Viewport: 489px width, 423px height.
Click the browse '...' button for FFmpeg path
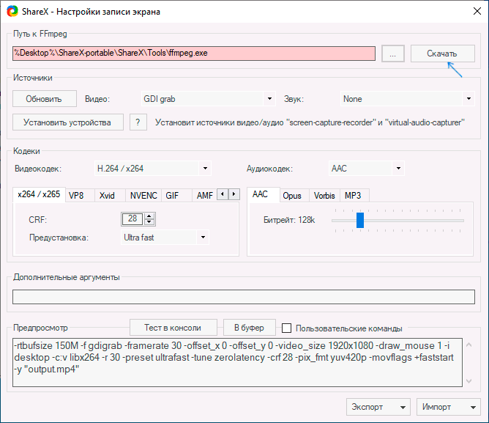392,54
